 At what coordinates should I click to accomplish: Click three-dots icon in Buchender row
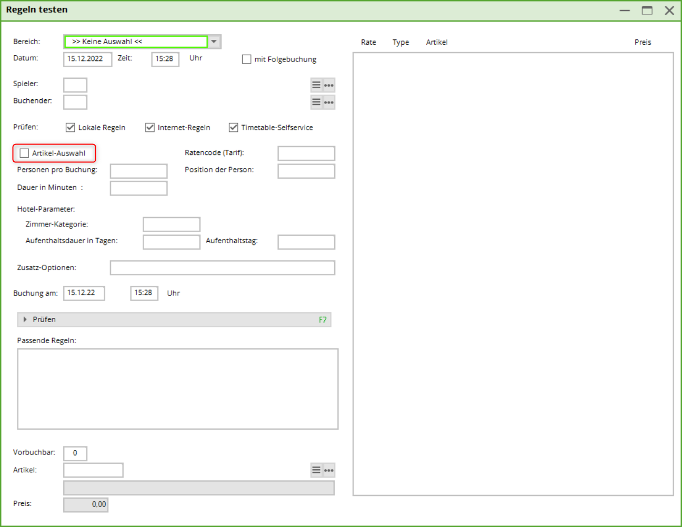point(329,102)
